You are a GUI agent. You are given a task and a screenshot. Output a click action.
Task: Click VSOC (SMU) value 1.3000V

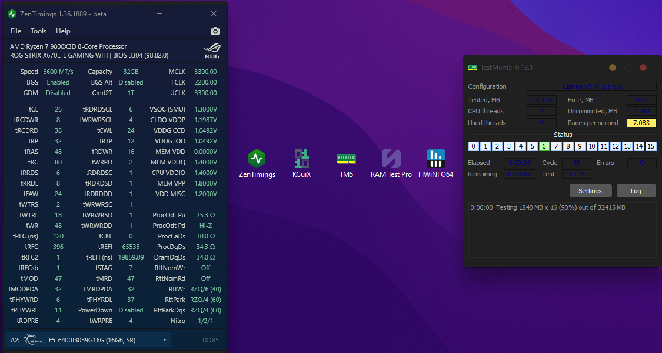click(205, 109)
